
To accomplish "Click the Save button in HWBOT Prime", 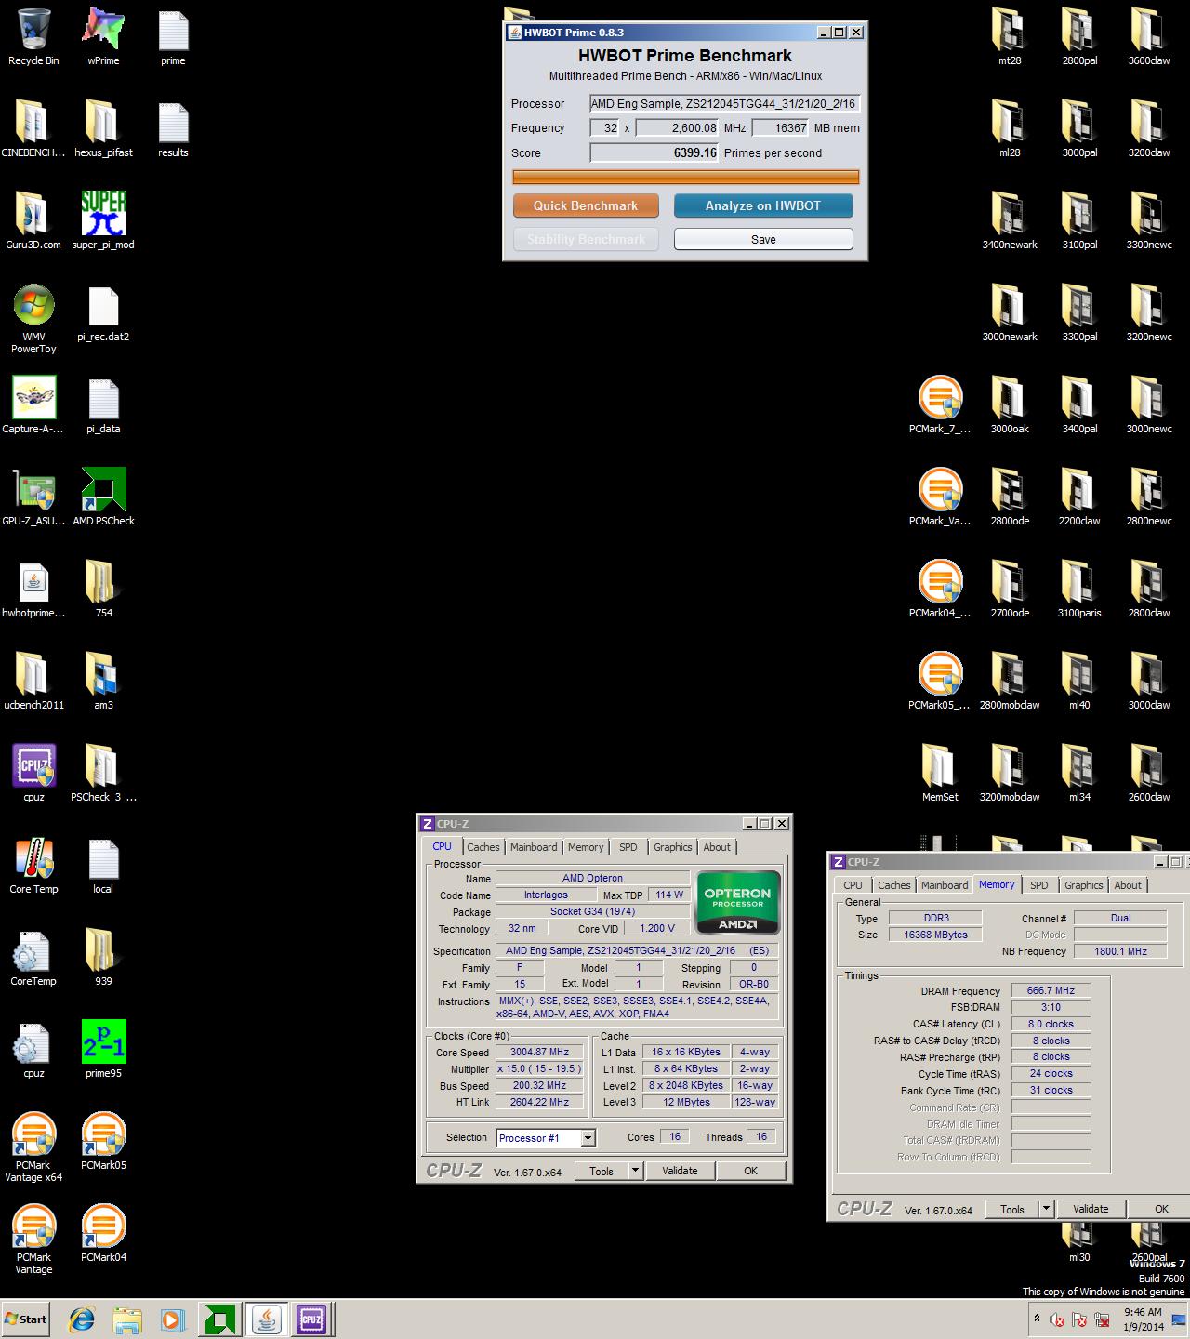I will point(763,239).
